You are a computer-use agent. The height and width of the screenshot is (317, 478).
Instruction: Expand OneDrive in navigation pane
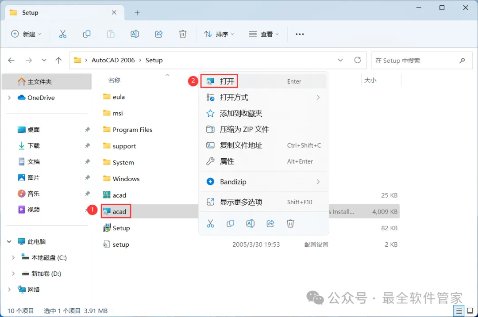point(9,98)
